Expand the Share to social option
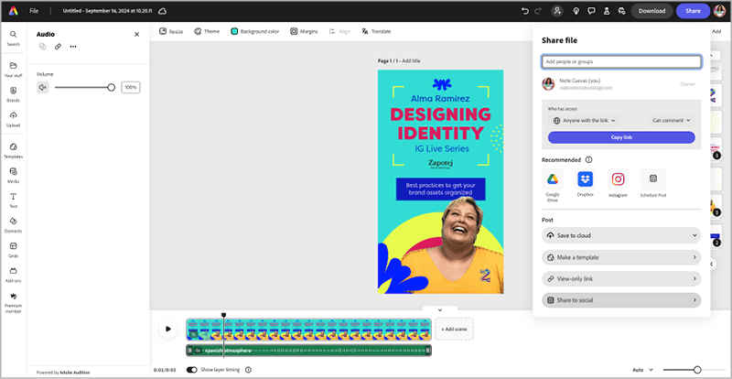This screenshot has width=732, height=379. pyautogui.click(x=620, y=300)
